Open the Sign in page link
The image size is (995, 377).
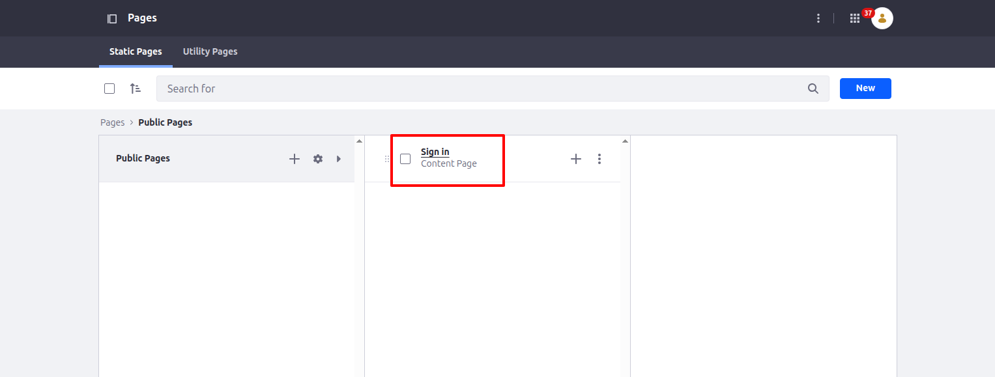point(435,152)
